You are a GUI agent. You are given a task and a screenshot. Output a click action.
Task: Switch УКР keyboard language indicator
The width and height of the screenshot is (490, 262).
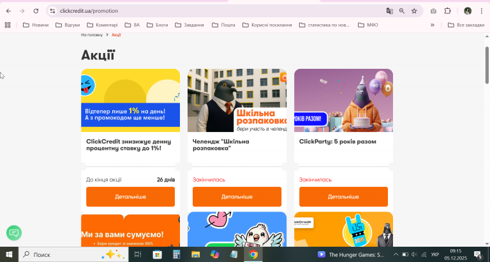click(x=435, y=254)
